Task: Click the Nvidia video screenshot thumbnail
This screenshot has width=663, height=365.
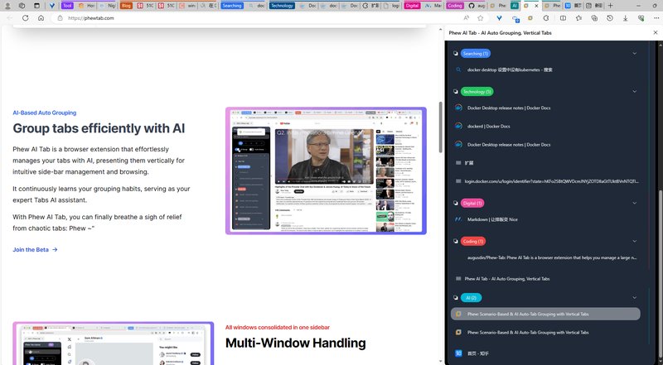Action: [x=326, y=170]
